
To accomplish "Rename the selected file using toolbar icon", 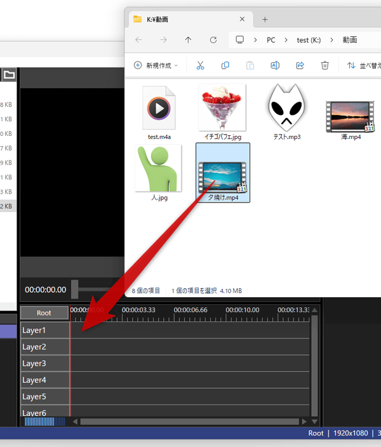I will 275,65.
